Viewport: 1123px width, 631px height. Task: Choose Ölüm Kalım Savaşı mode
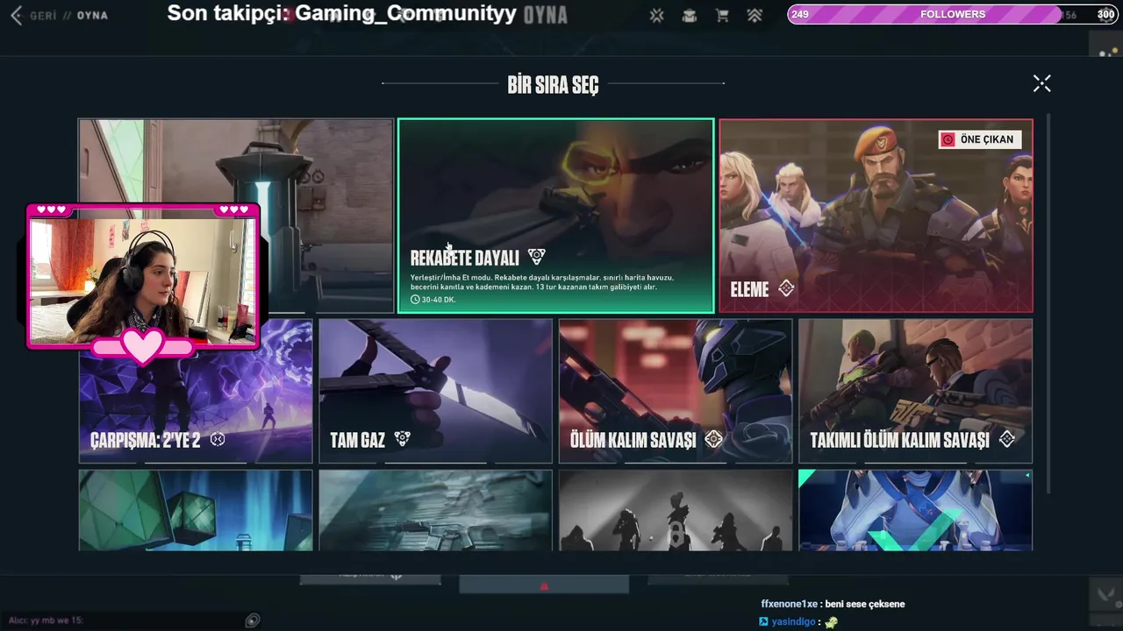(x=676, y=391)
